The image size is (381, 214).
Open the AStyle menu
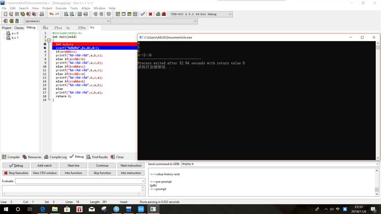point(86,8)
